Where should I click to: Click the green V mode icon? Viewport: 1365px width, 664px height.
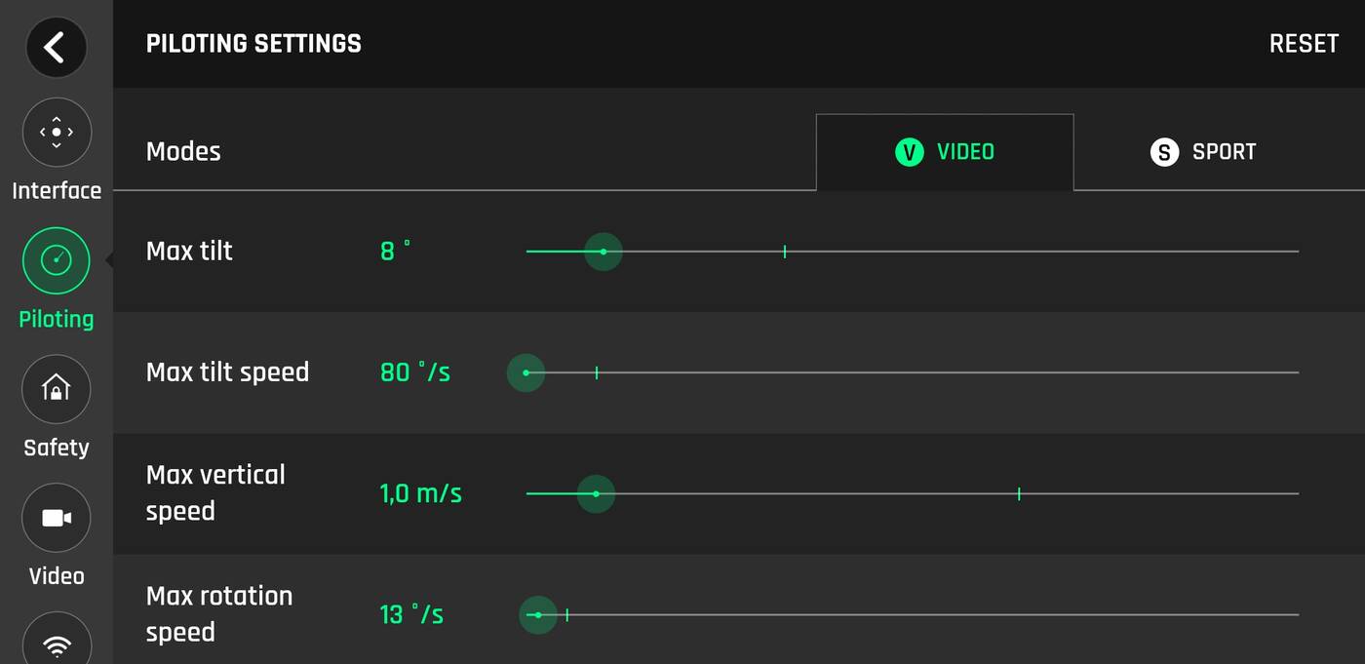pos(909,152)
